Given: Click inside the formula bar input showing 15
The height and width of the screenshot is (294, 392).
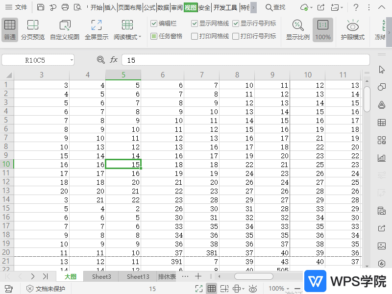Looking at the screenshot, I should point(245,60).
